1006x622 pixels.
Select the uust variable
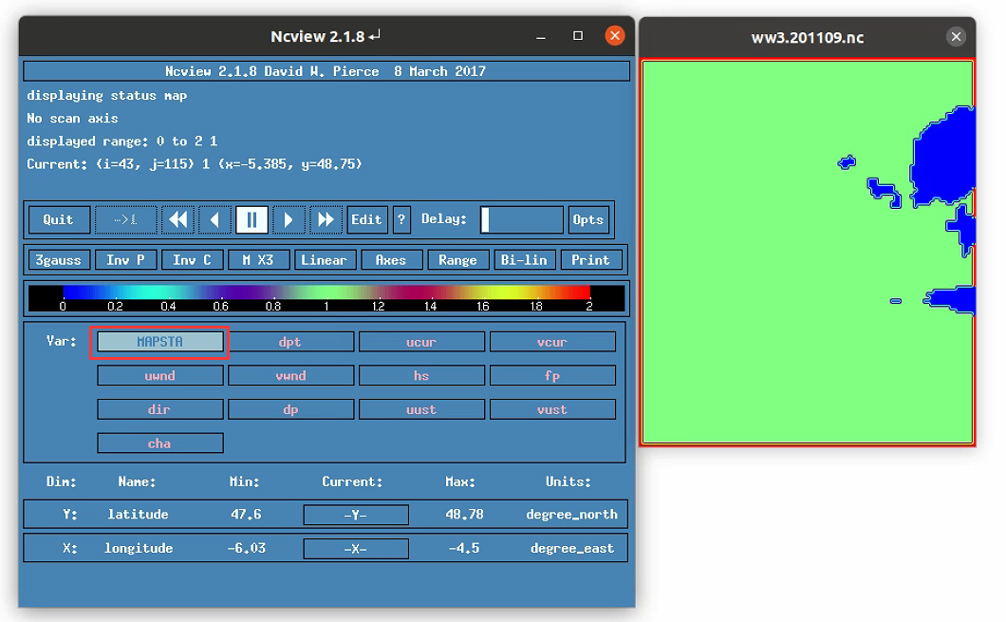pos(421,409)
